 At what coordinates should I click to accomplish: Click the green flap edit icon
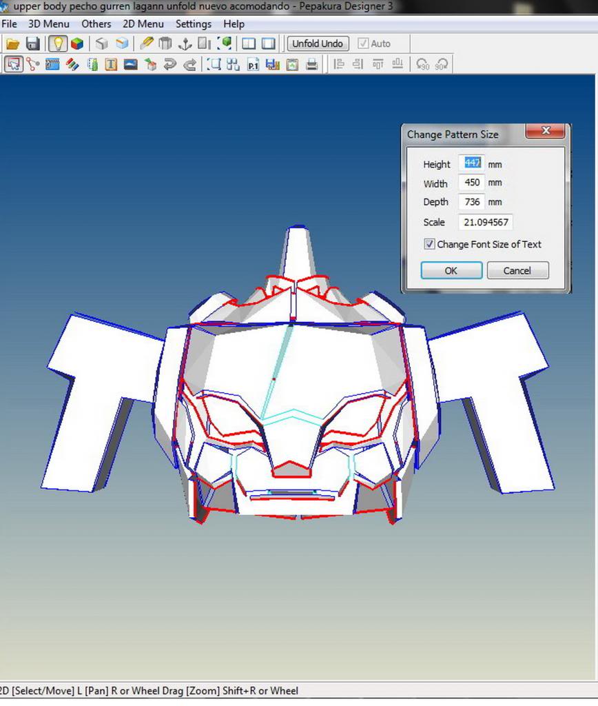click(x=92, y=64)
